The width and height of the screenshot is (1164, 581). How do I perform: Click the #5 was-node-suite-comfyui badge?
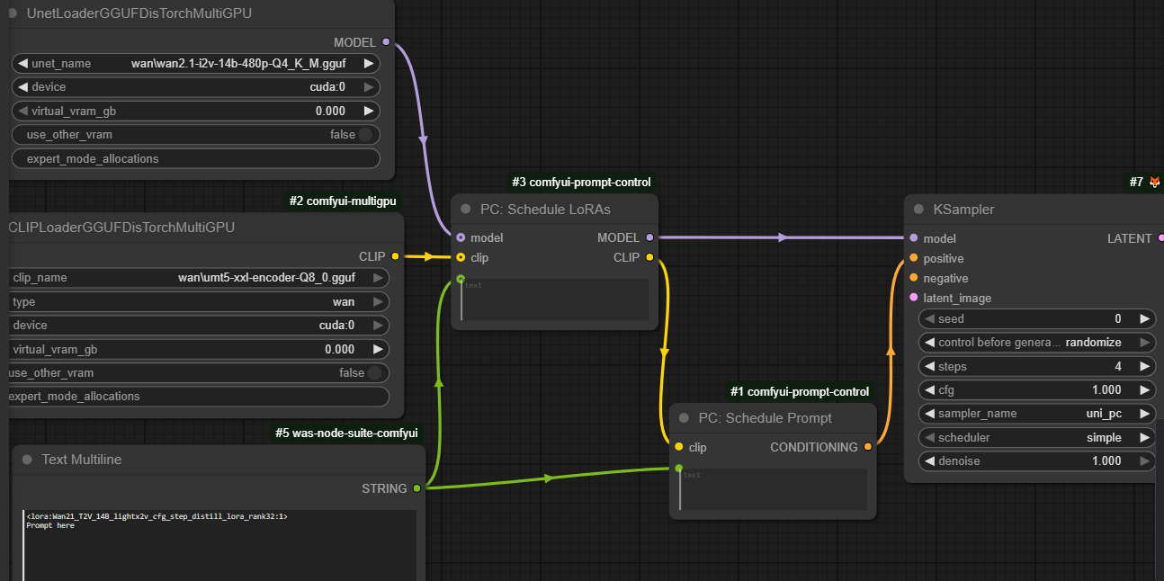[x=346, y=434]
